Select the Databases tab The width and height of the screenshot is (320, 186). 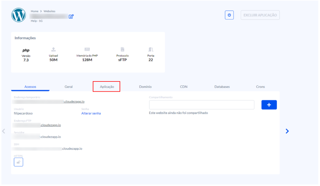tap(222, 87)
